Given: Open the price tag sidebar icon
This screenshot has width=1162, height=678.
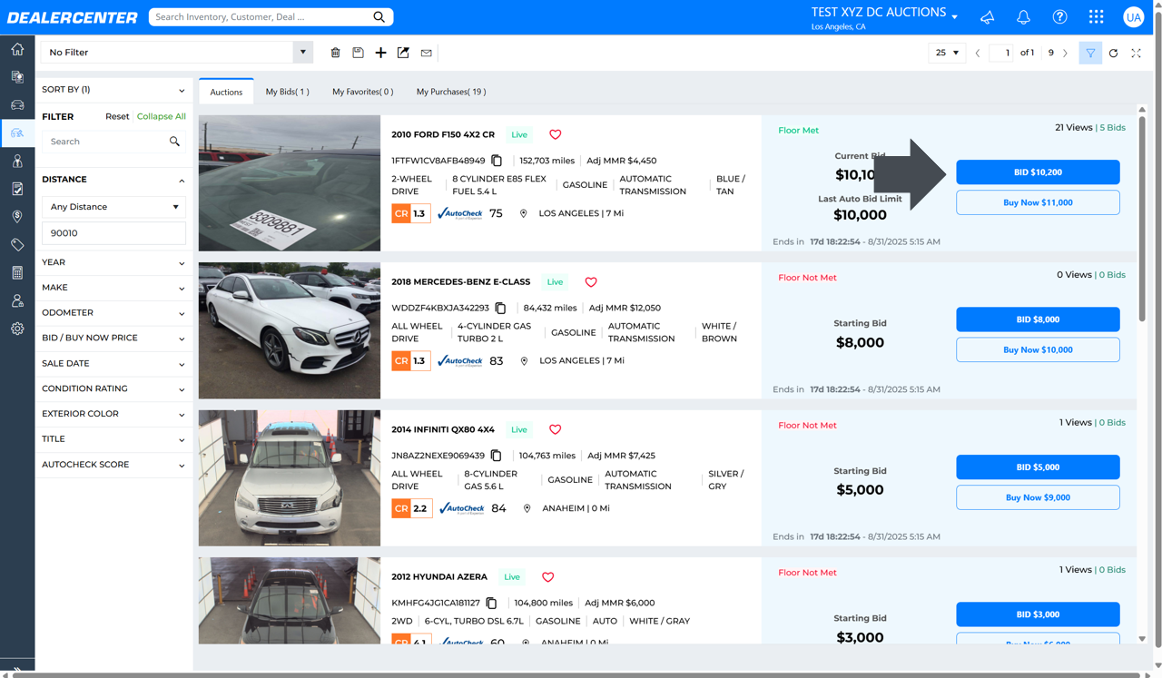Looking at the screenshot, I should point(17,245).
